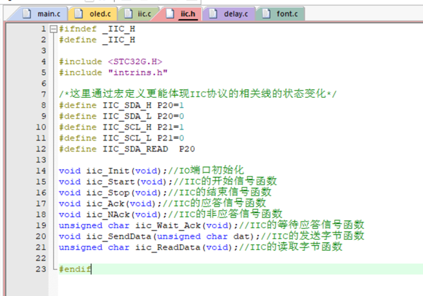This screenshot has height=296, width=423.
Task: Click the green comment on line 7
Action: pyautogui.click(x=198, y=94)
